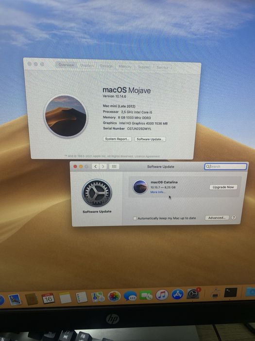Open System Preferences dock icon with badge
This screenshot has height=341, width=255.
[194, 293]
